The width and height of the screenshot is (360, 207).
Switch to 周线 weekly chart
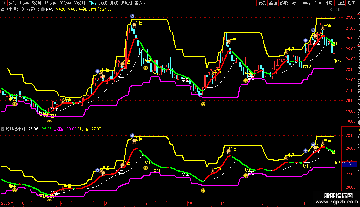[103, 3]
